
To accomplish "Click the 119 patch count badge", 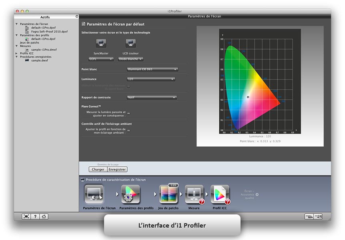I will [x=173, y=185].
